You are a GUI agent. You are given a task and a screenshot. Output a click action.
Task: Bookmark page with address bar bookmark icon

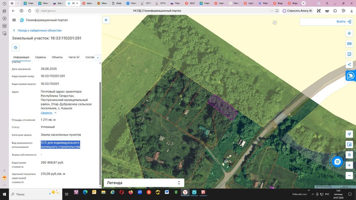pyautogui.click(x=277, y=11)
